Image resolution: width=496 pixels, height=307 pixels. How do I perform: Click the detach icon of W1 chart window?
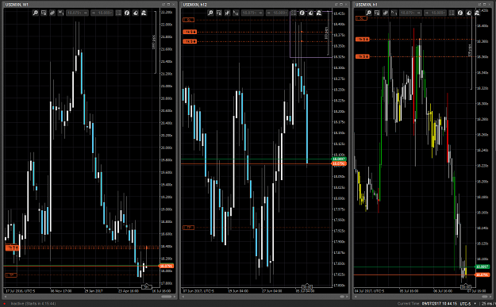click(163, 5)
